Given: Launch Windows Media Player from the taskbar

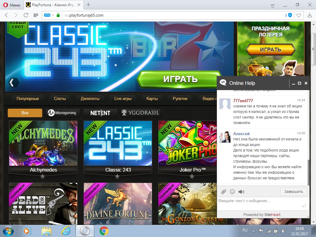Looking at the screenshot, I should (27, 231).
